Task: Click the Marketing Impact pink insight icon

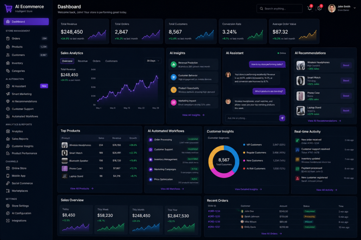Action: (x=173, y=102)
